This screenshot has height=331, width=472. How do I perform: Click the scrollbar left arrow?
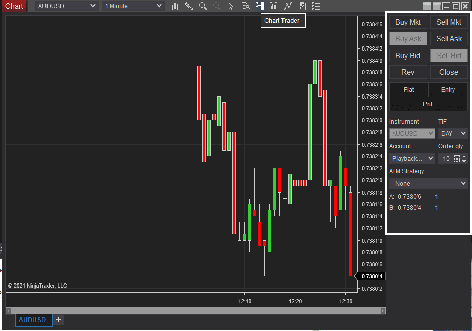coord(9,311)
